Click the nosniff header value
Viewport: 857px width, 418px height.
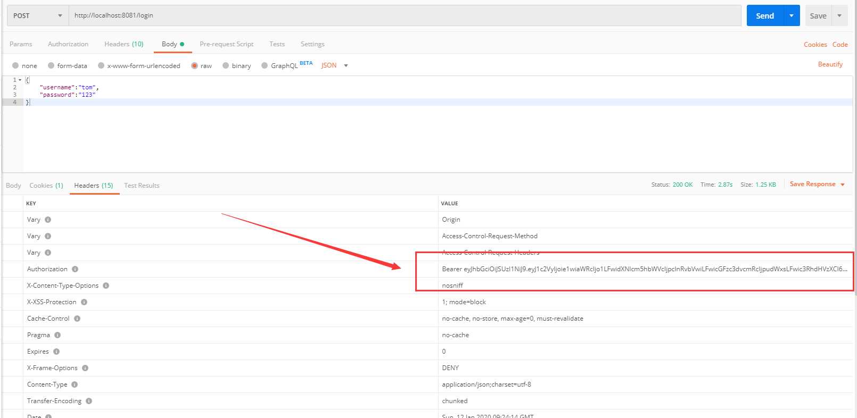click(452, 286)
